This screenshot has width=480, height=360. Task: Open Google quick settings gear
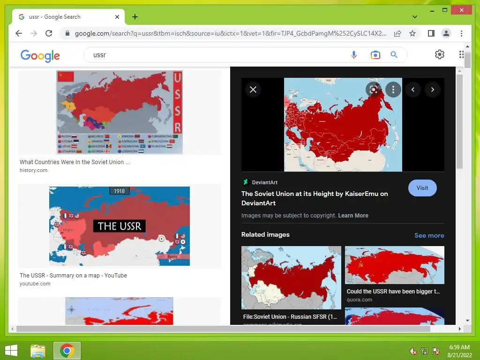(440, 54)
